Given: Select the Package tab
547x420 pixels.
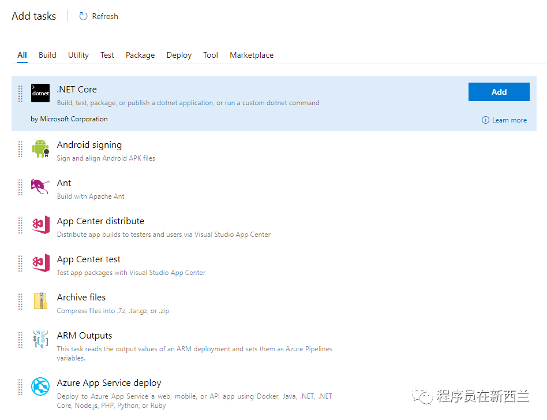Looking at the screenshot, I should (x=140, y=55).
